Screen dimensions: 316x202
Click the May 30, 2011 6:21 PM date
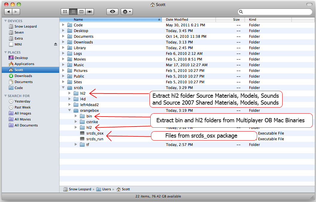pos(185,25)
